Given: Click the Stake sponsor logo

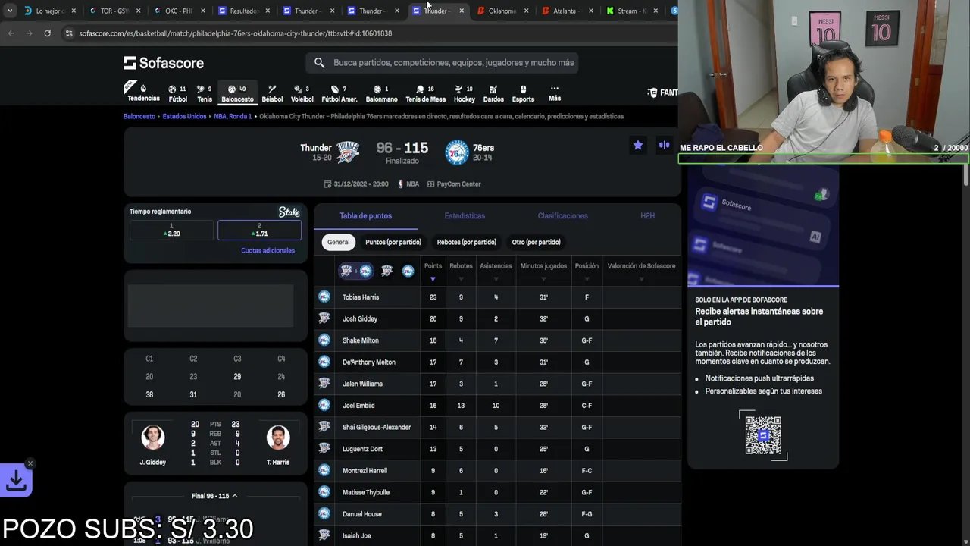Looking at the screenshot, I should (289, 212).
